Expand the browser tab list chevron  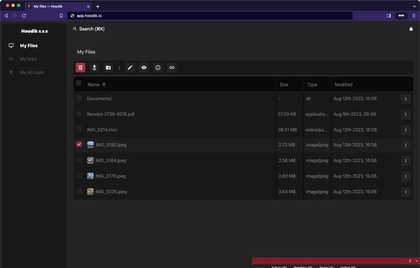[414, 6]
